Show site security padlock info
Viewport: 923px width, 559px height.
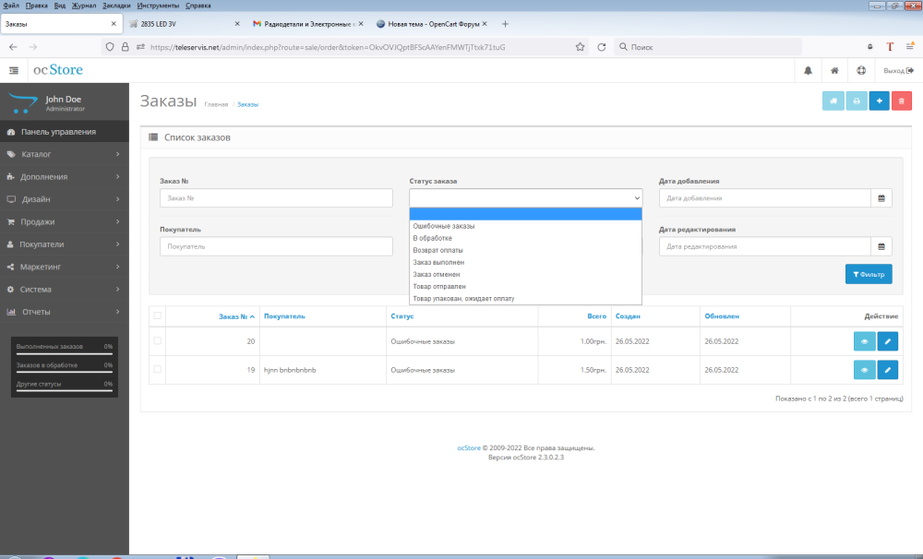(125, 47)
